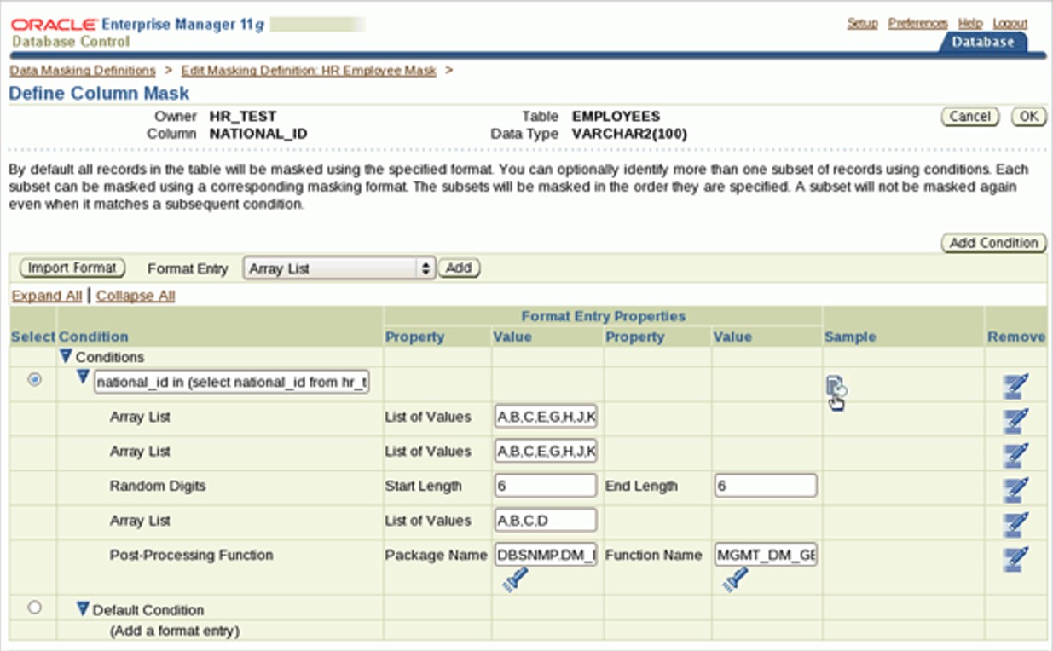Click the NATIONAL_ID column name

(x=258, y=134)
